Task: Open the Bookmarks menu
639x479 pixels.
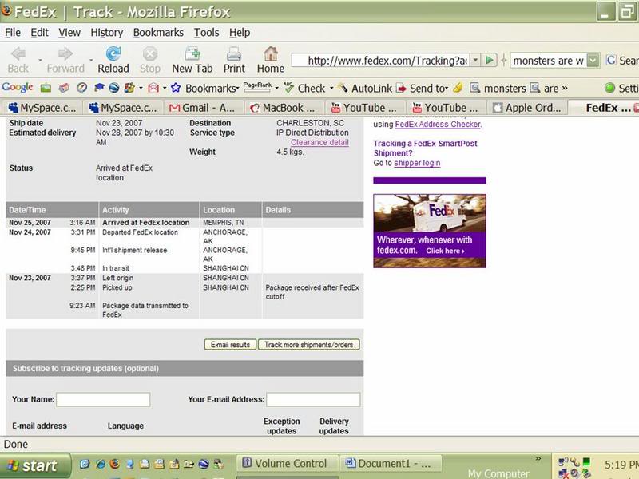Action: tap(158, 33)
